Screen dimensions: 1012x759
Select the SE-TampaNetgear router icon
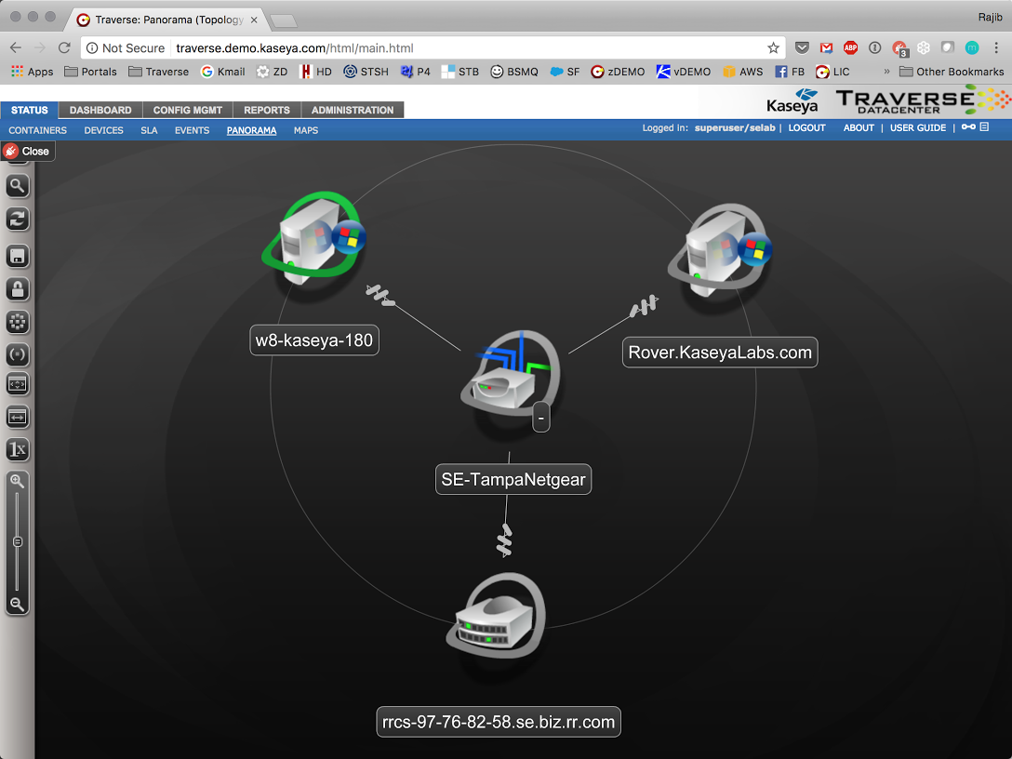[x=512, y=374]
